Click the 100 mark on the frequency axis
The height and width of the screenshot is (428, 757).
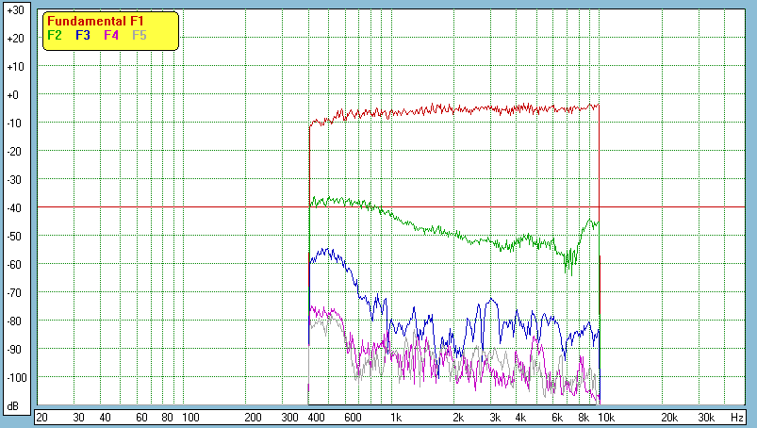[190, 417]
